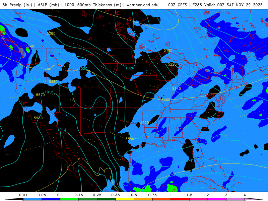Click the "1000-500mb Thickness (m)" header label
This screenshot has width=268, height=201.
click(93, 5)
